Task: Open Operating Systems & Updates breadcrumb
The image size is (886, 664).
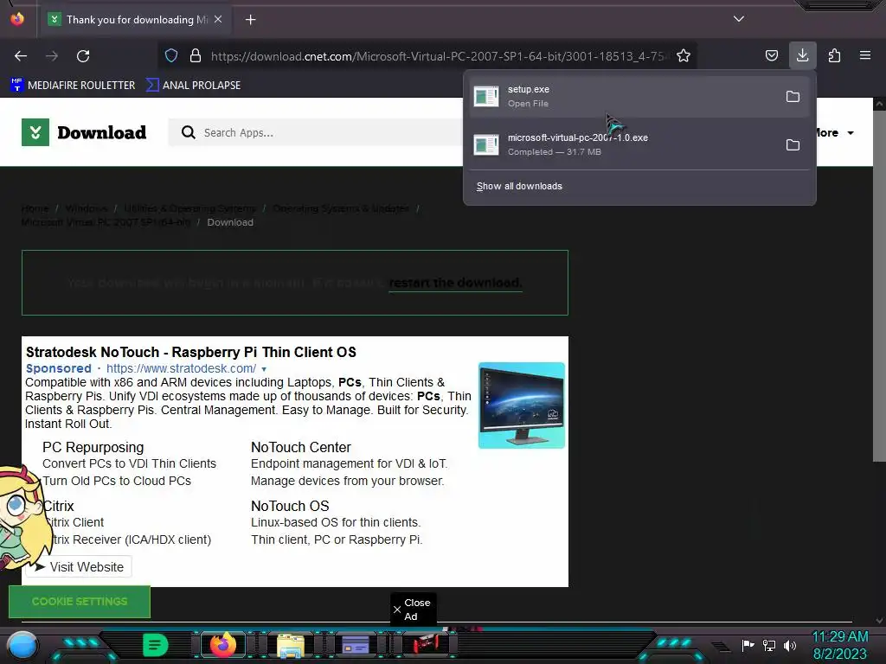Action: coord(341,208)
